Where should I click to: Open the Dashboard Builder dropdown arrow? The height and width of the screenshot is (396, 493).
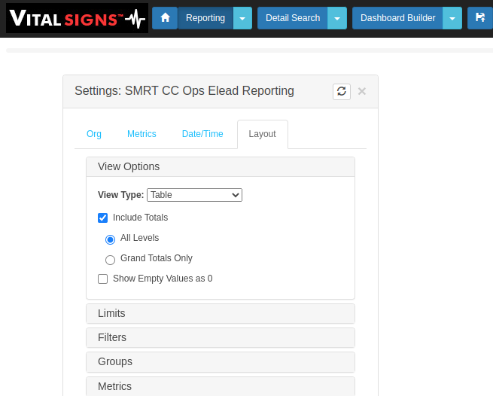(452, 18)
